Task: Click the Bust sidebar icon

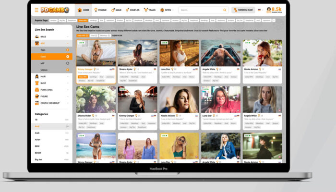Action: click(x=37, y=83)
